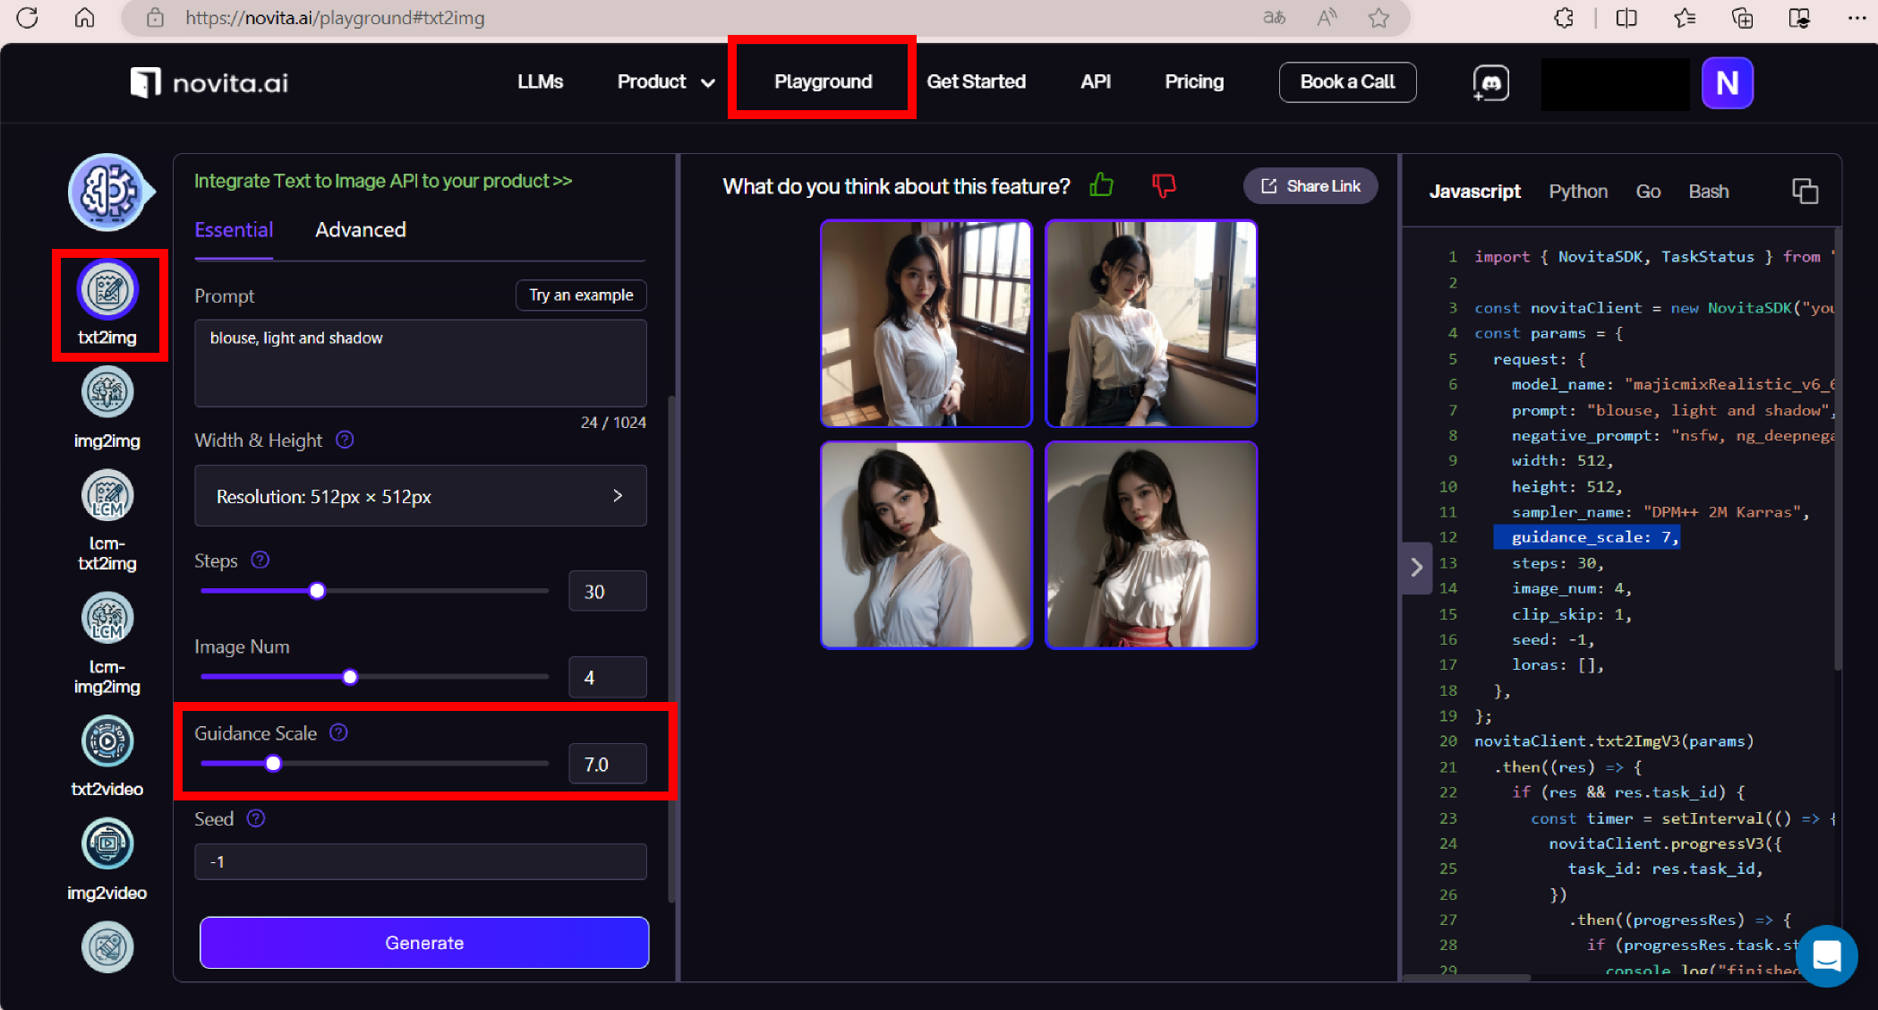This screenshot has height=1010, width=1878.
Task: Collapse the code panel with the chevron
Action: [x=1416, y=568]
